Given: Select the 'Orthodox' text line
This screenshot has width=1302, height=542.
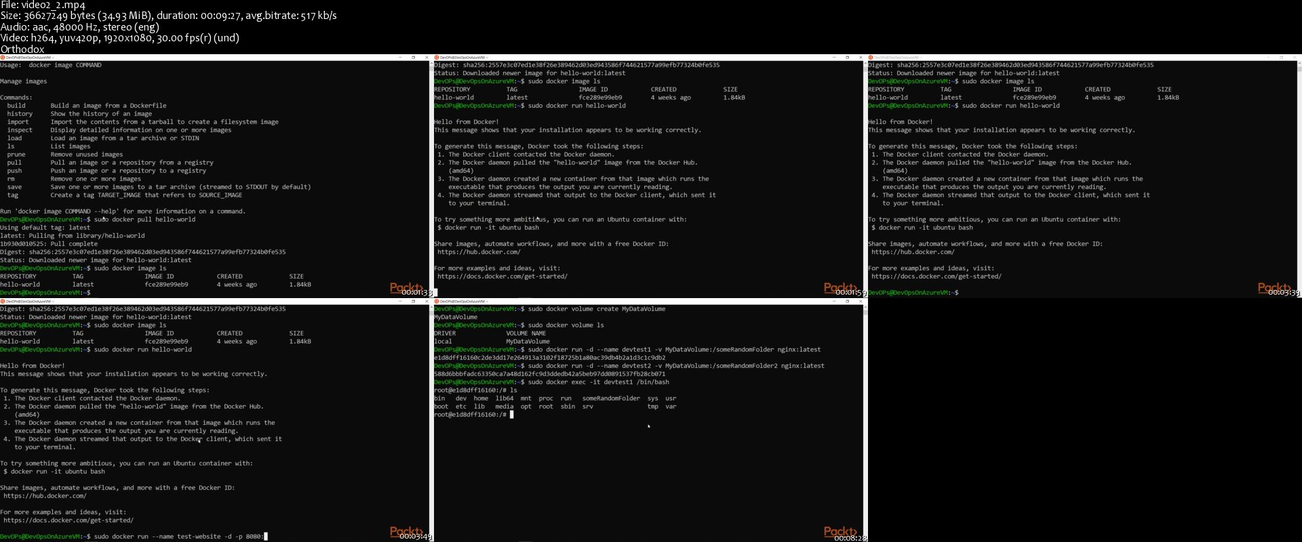Looking at the screenshot, I should point(22,49).
